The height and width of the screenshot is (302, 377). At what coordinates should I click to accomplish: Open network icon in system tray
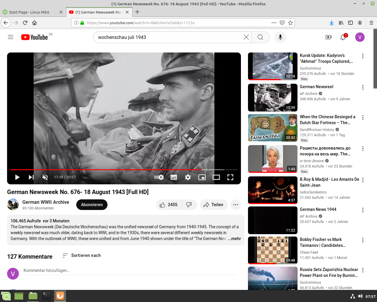point(353,296)
